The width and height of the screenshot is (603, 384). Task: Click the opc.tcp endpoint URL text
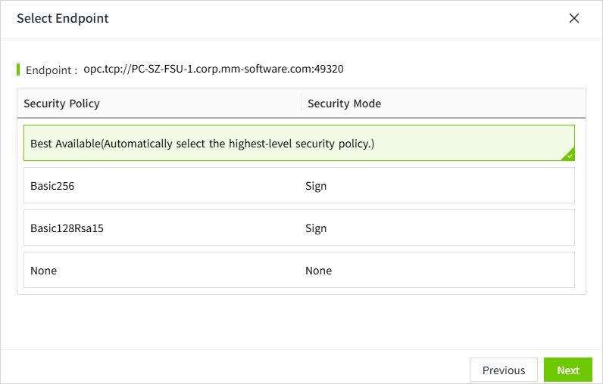[x=214, y=69]
